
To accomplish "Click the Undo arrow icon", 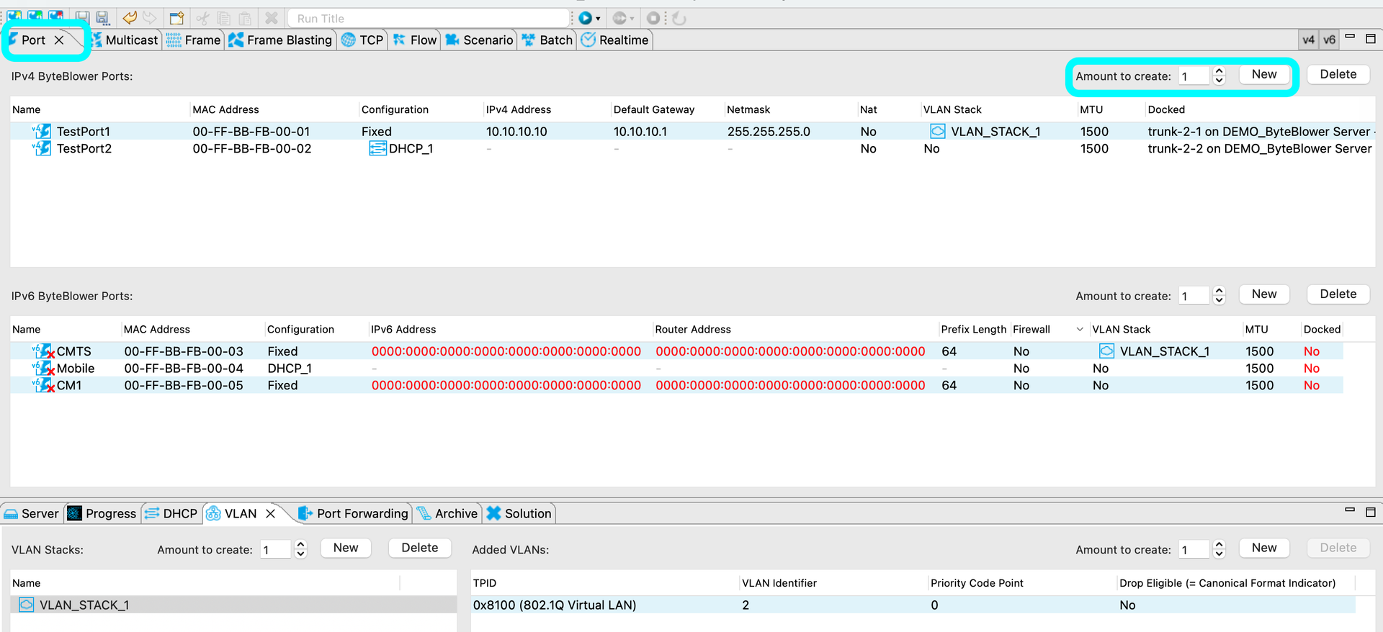I will (x=130, y=18).
